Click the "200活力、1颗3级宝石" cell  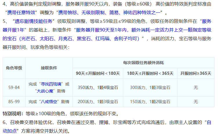coord(98,102)
